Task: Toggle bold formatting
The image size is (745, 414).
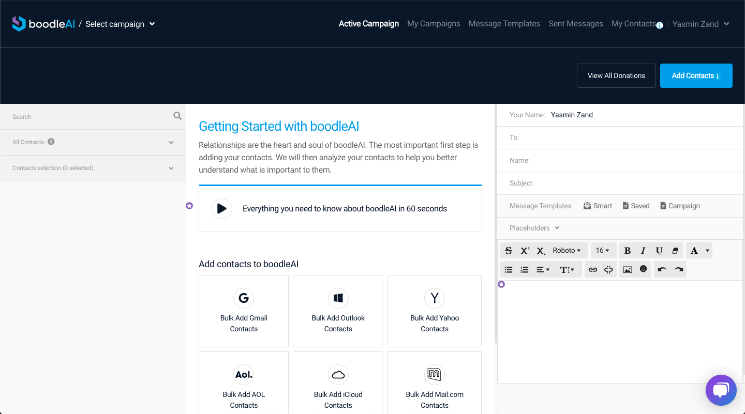Action: (627, 251)
